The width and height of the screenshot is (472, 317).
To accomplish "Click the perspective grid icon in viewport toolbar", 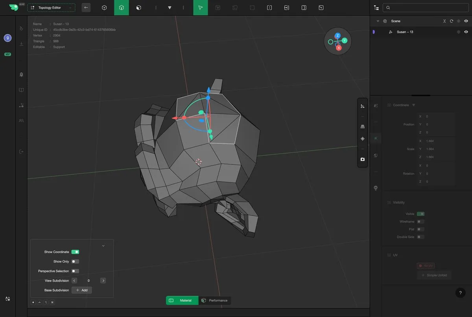I will [362, 126].
